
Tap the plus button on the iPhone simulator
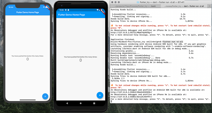[x=45, y=96]
